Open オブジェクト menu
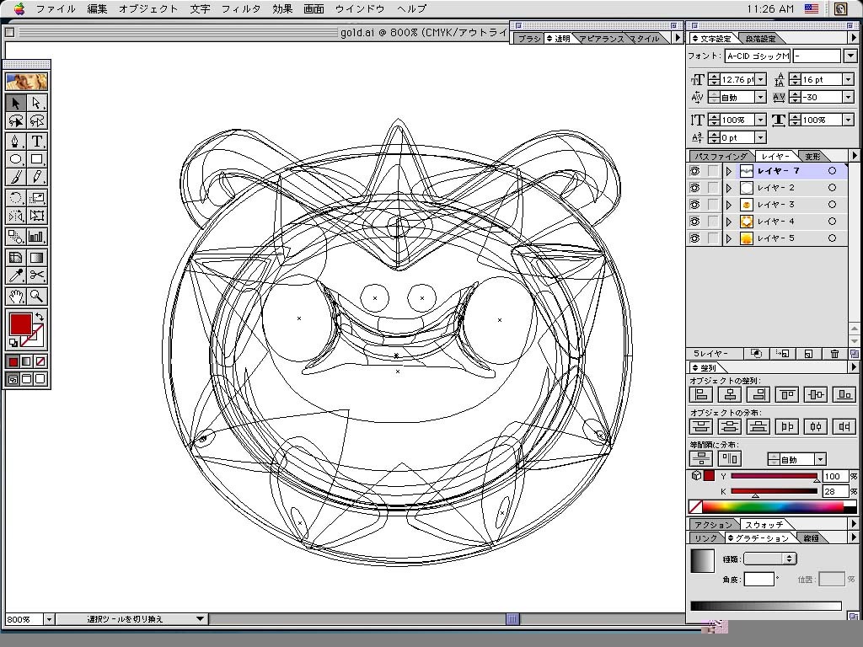 click(x=148, y=8)
